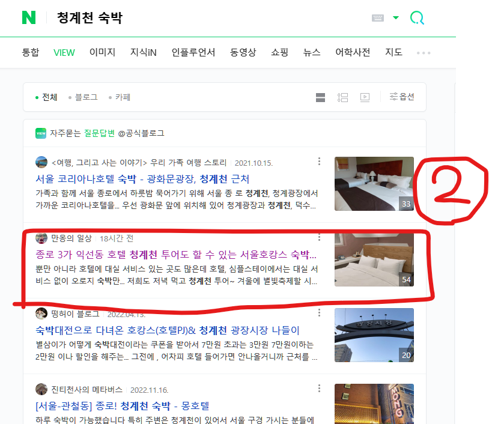Click the green search magnifier icon
The image size is (489, 424).
pyautogui.click(x=417, y=18)
